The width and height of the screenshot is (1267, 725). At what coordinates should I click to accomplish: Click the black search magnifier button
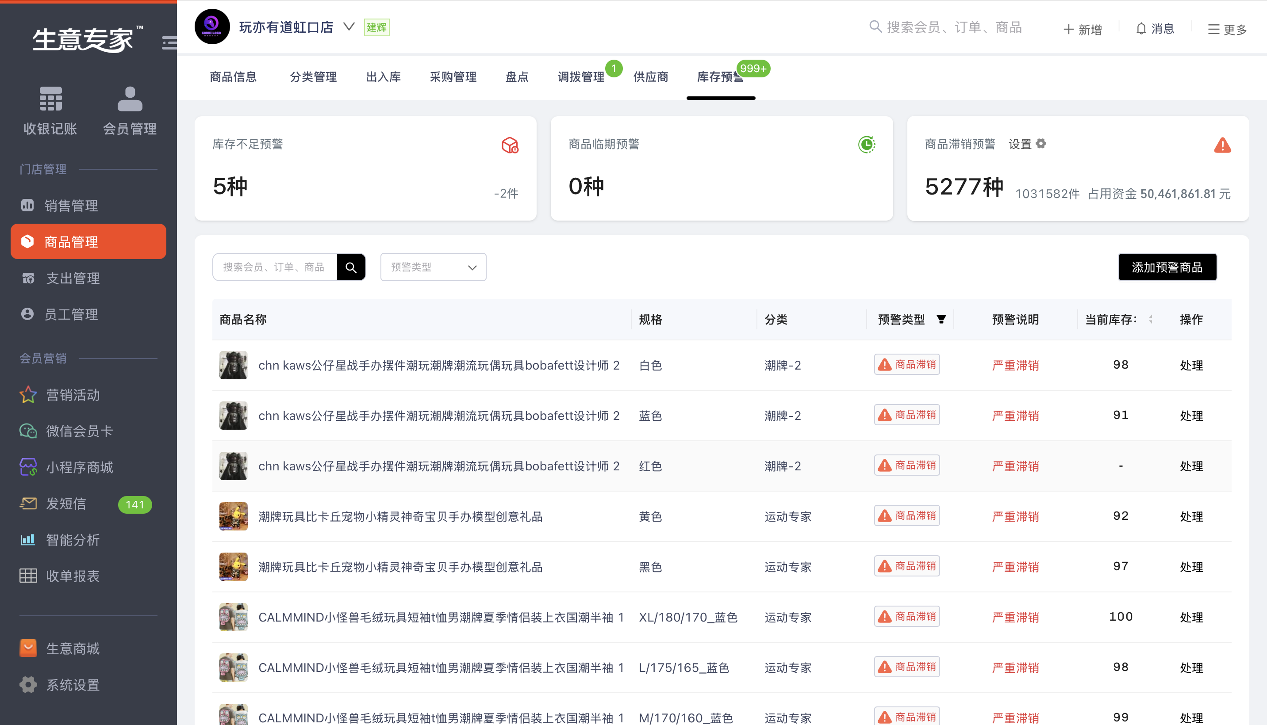(x=351, y=267)
